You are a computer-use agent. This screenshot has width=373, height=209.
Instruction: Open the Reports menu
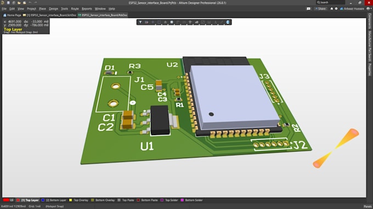point(87,9)
